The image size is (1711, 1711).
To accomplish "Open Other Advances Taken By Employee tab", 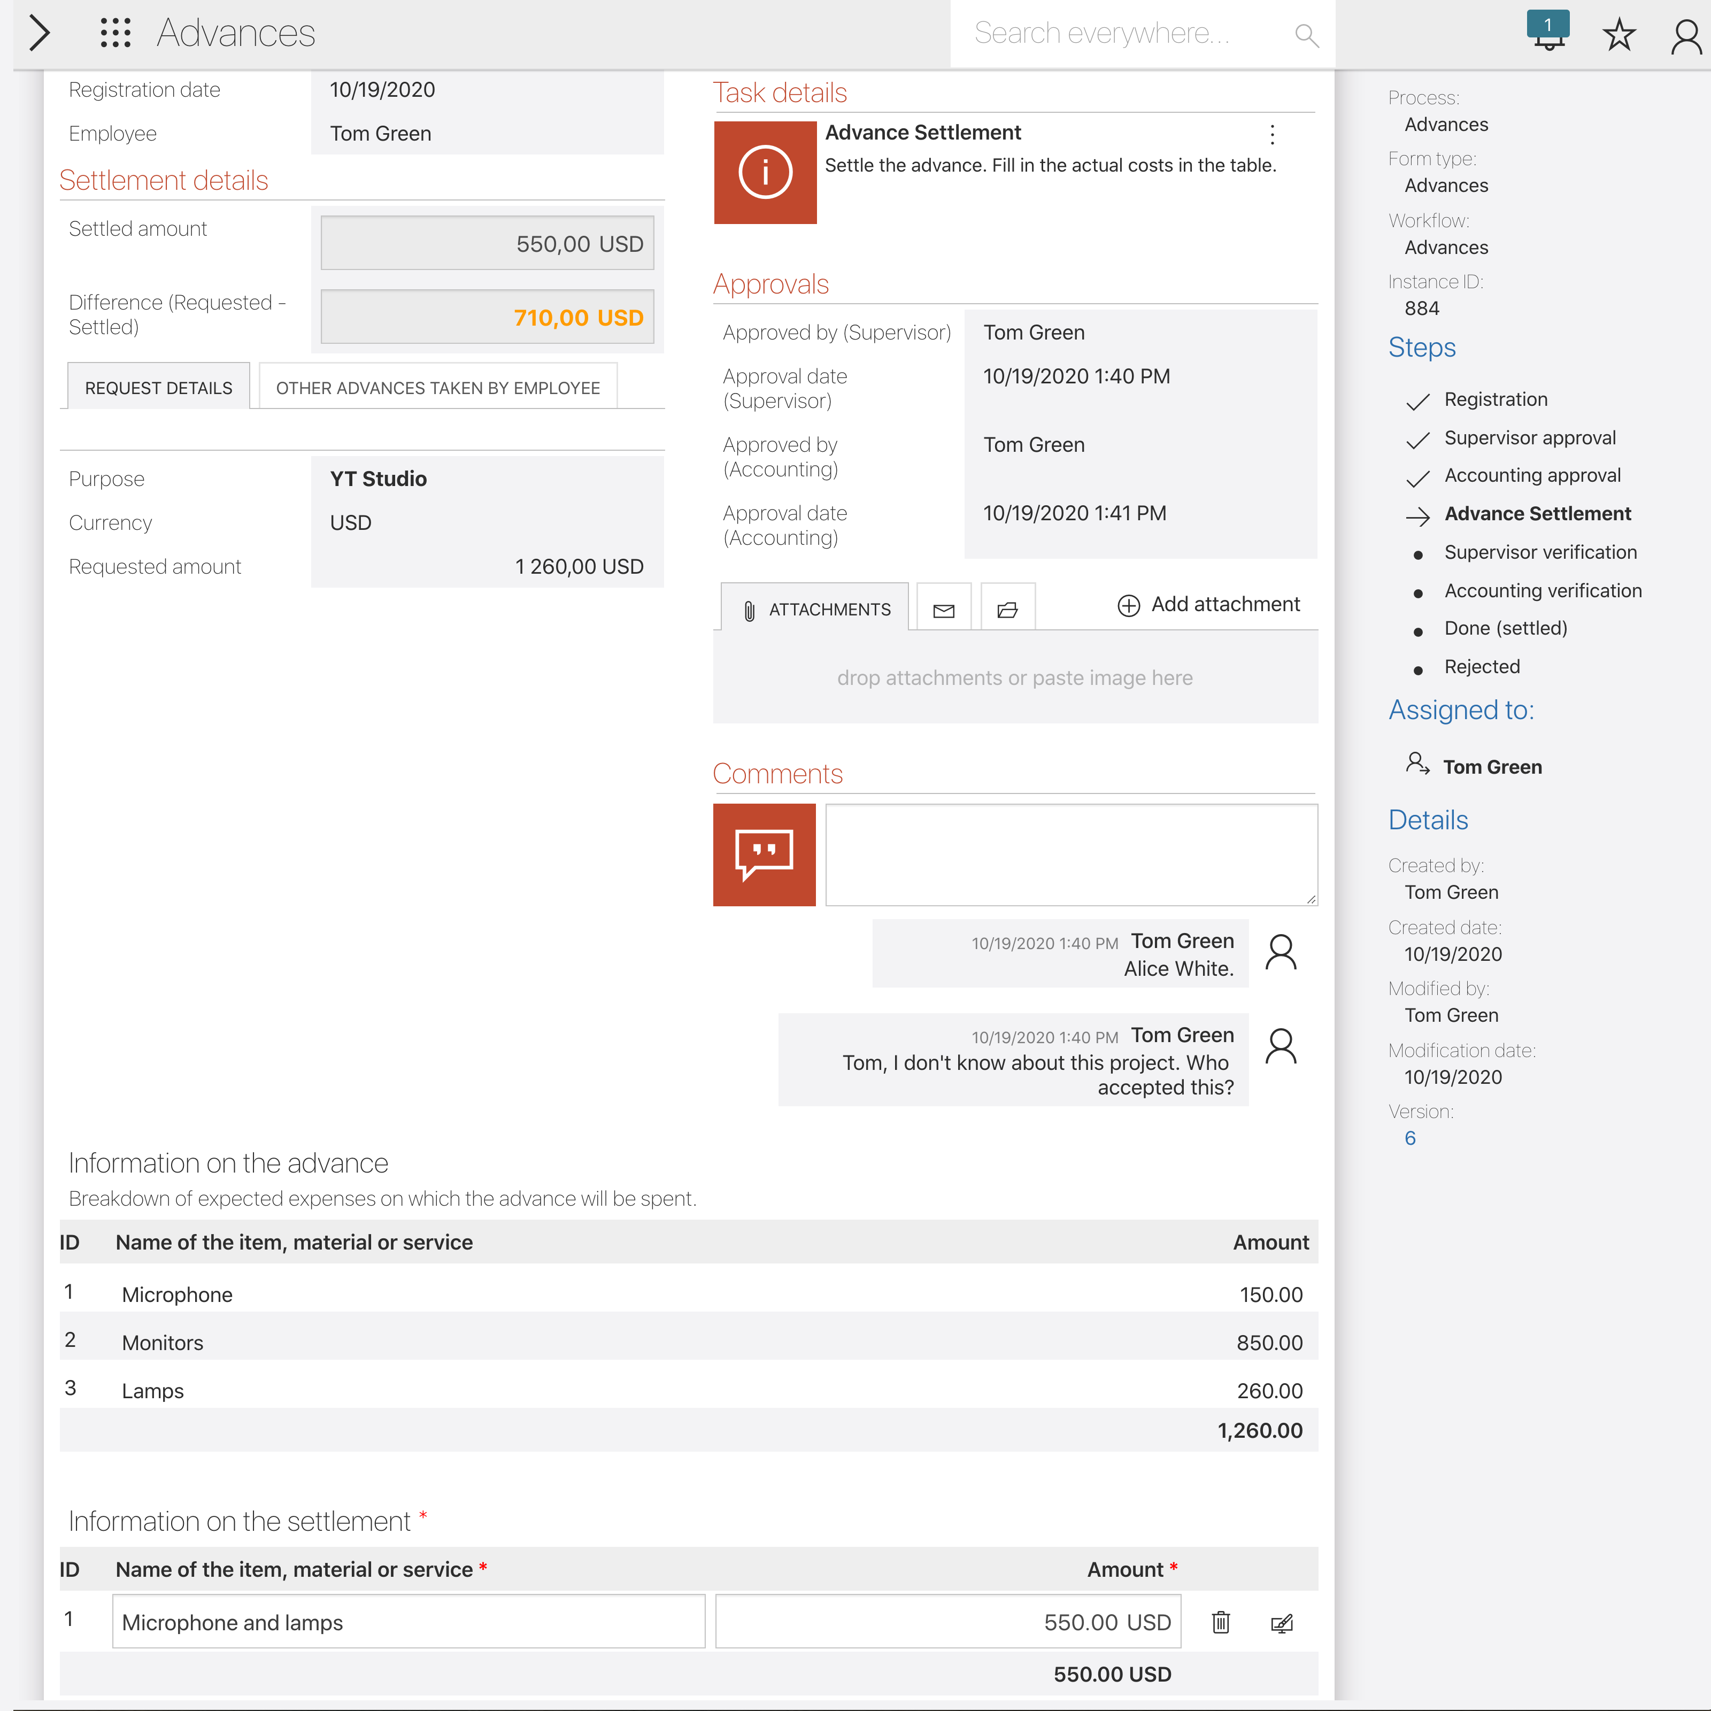I will (437, 388).
